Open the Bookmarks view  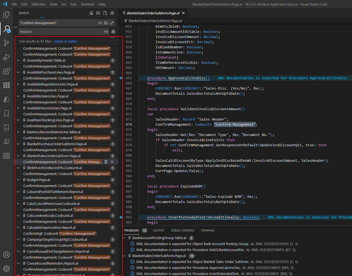[x=6, y=113]
